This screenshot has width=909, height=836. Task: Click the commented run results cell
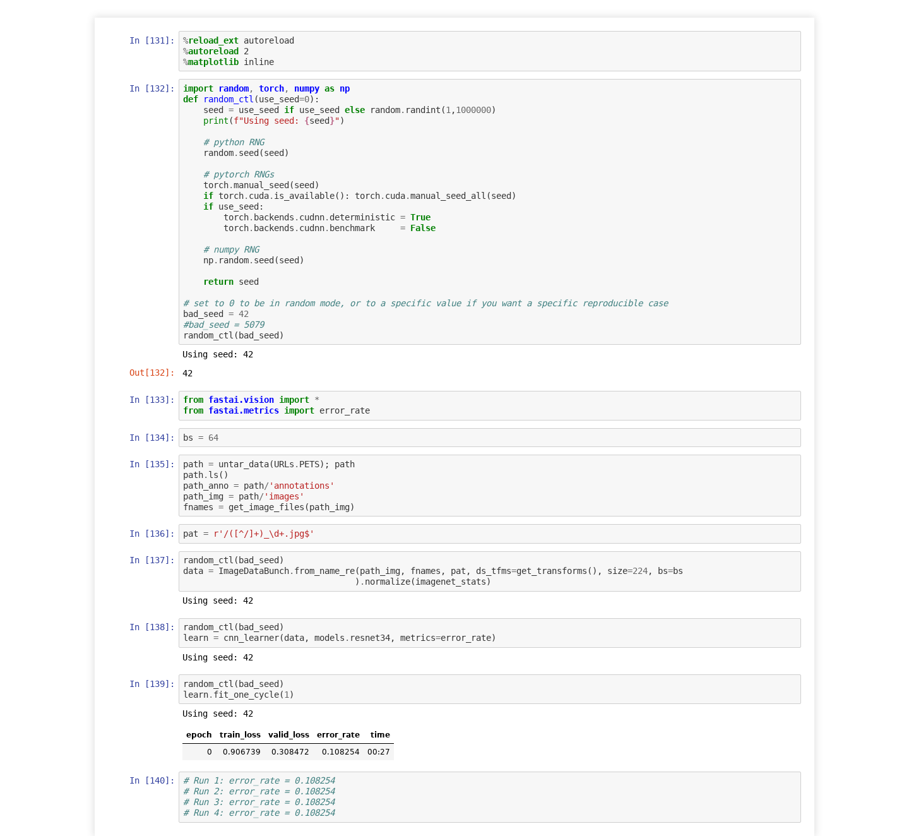[489, 797]
